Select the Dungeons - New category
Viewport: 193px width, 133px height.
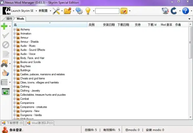(x=30, y=111)
